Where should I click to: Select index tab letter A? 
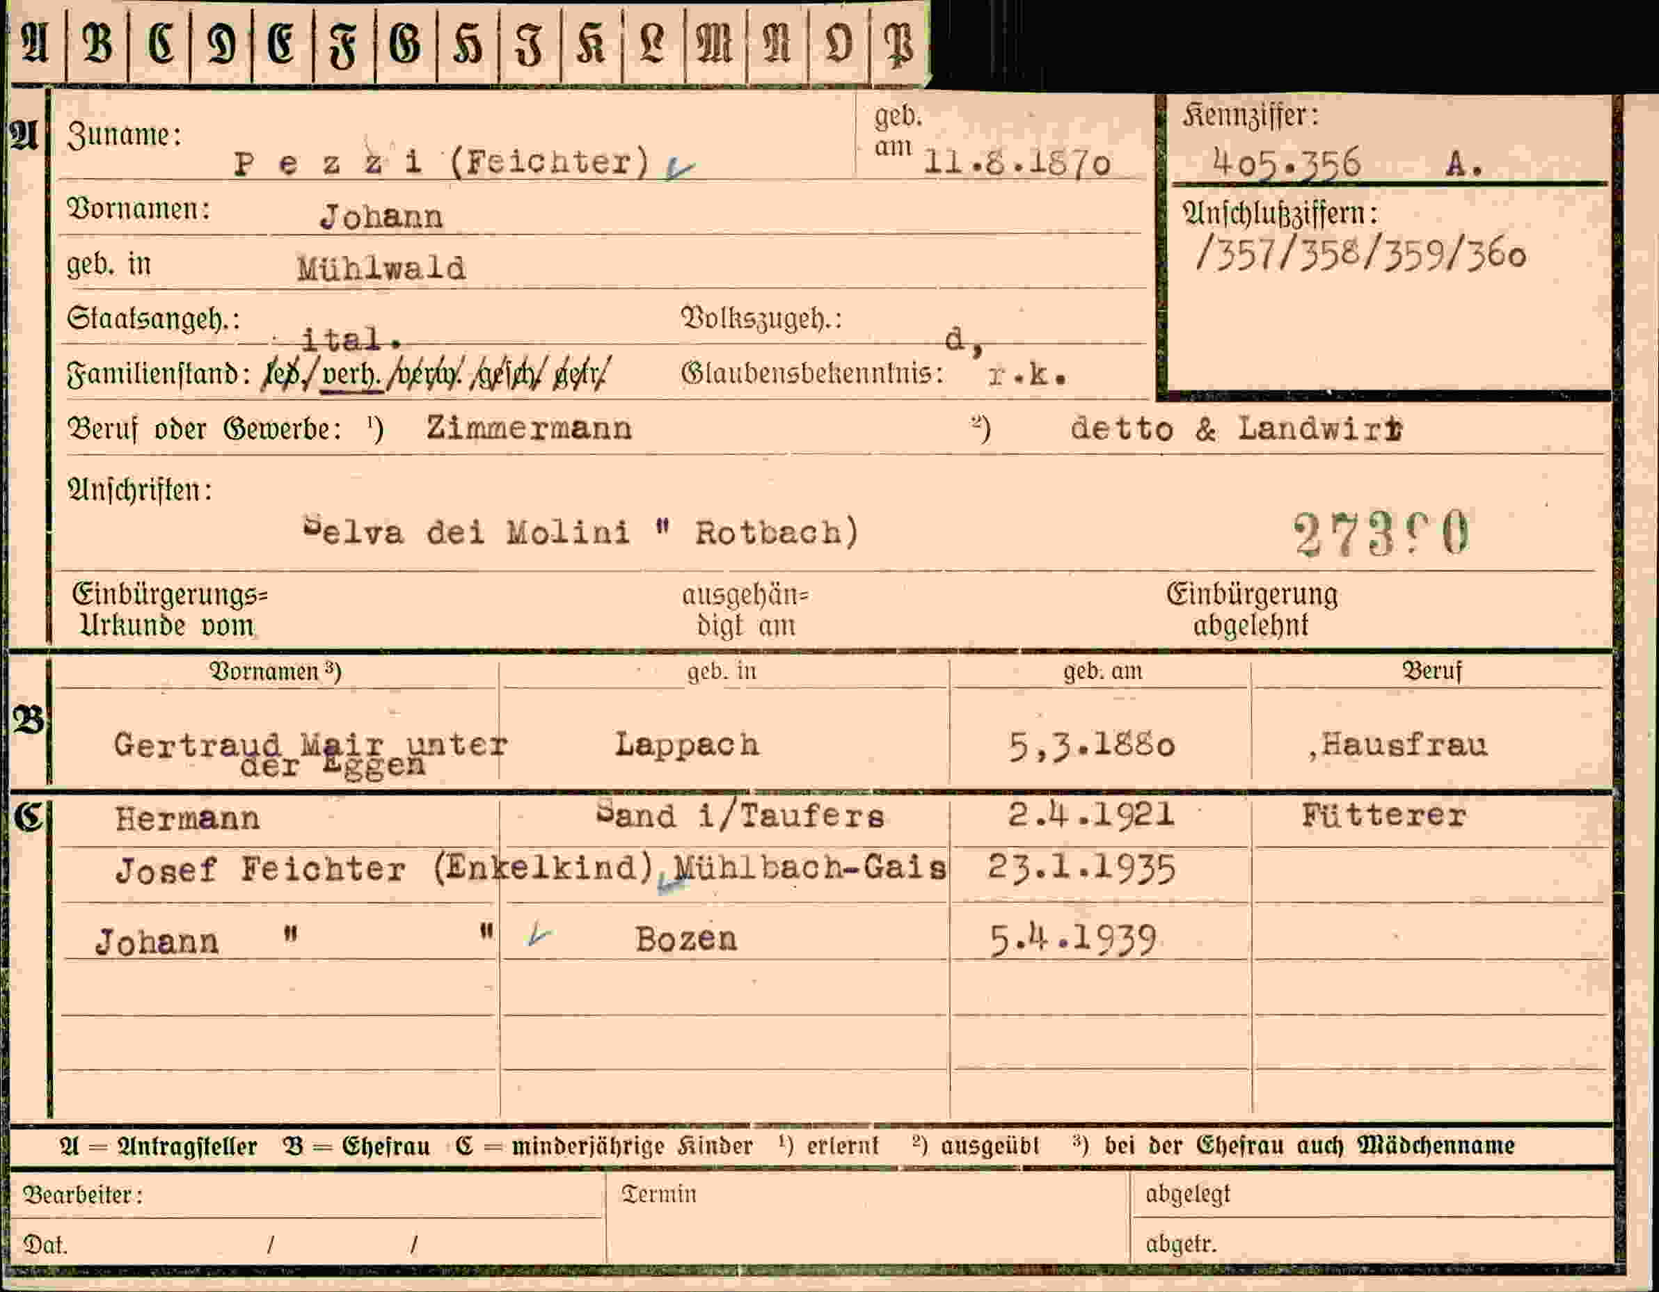(35, 42)
